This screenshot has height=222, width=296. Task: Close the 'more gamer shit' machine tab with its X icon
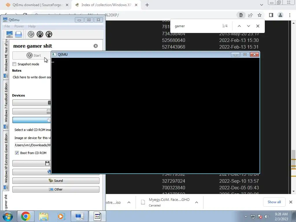pyautogui.click(x=96, y=46)
